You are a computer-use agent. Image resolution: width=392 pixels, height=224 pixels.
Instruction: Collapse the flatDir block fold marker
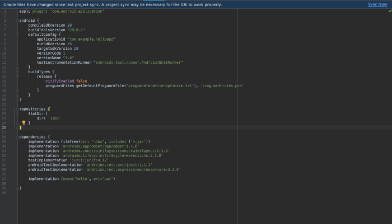pyautogui.click(x=17, y=114)
